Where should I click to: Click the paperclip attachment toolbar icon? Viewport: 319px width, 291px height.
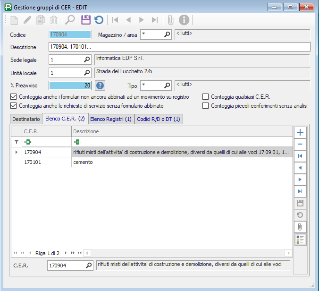[170, 20]
